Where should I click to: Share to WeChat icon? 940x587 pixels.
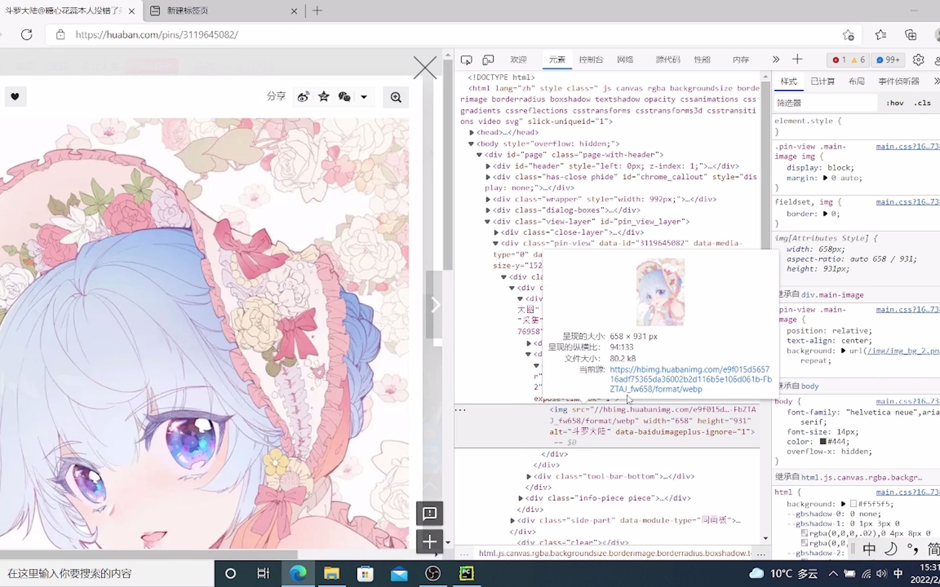[344, 96]
